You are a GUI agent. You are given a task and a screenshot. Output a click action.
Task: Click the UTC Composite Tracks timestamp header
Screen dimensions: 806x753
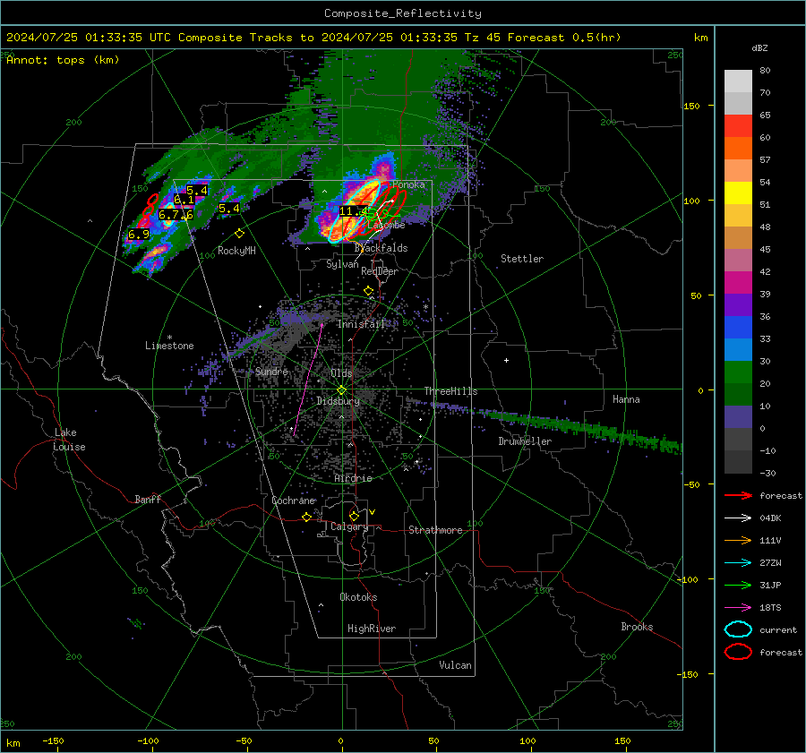313,38
